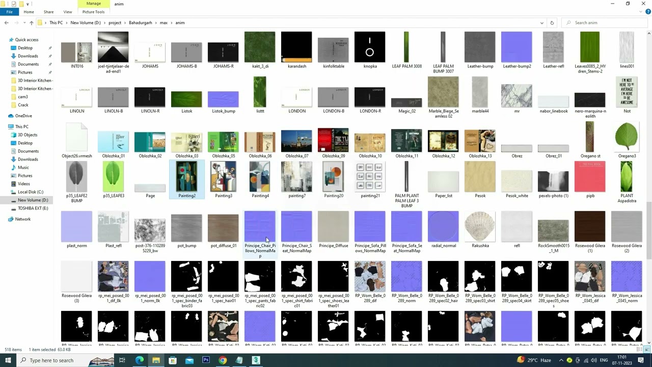The width and height of the screenshot is (652, 367).
Task: Click This PC in the breadcrumb
Action: [56, 23]
